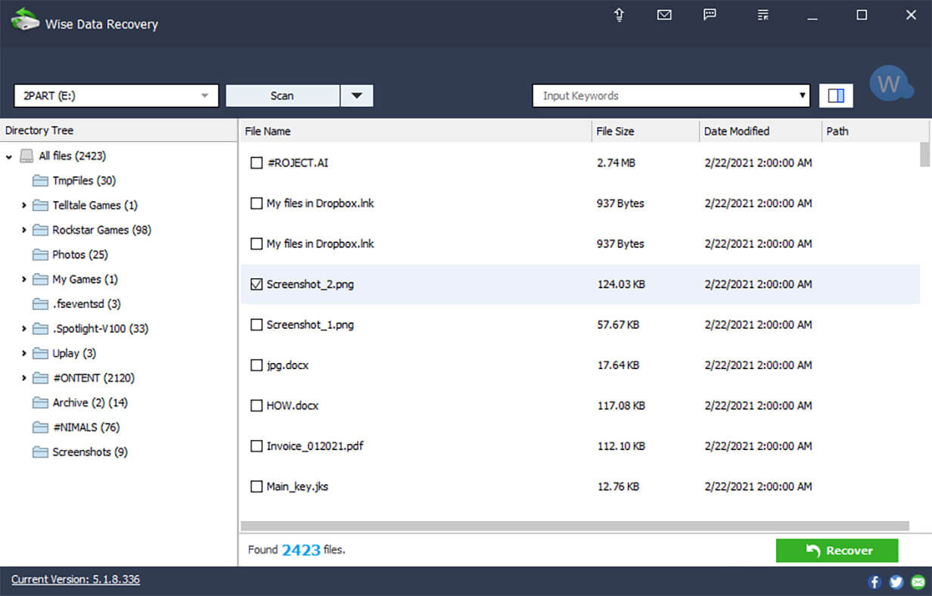Click the file size "2.74 MB"
This screenshot has height=596, width=932.
point(616,163)
